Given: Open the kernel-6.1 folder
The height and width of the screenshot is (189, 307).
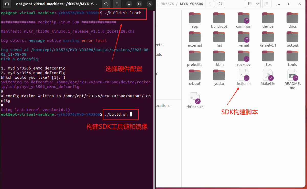Looking at the screenshot, I should [x=268, y=39].
